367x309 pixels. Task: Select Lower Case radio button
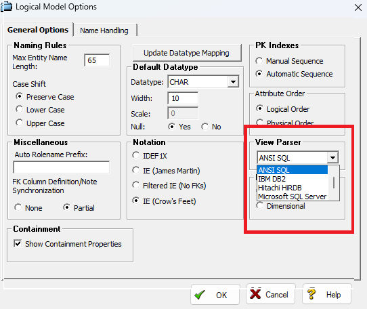20,109
